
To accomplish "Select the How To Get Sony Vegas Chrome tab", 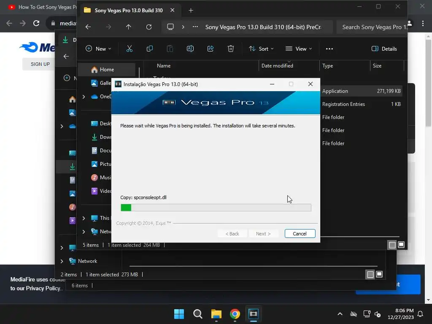I will [x=42, y=7].
